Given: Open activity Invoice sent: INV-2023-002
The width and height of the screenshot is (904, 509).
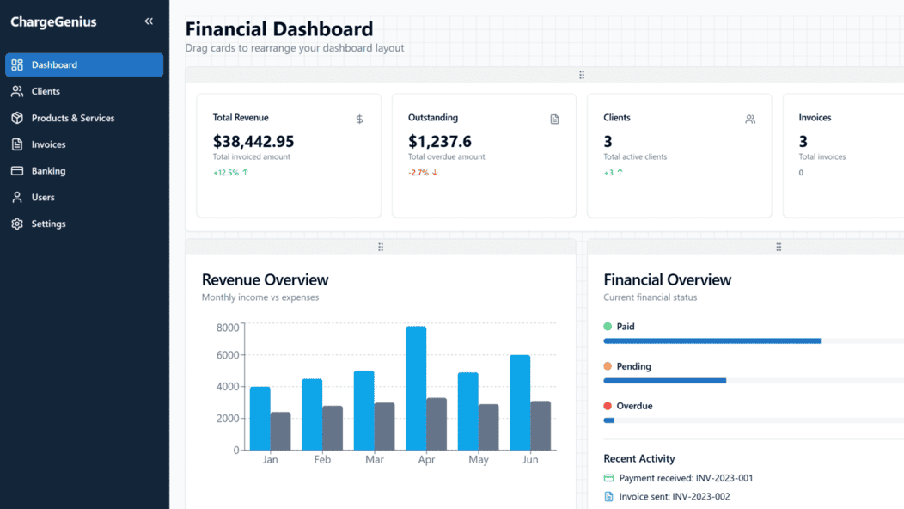Looking at the screenshot, I should [x=677, y=496].
